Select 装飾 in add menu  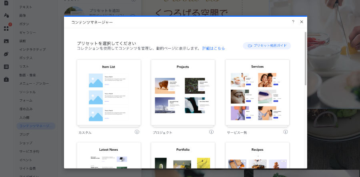22,41
